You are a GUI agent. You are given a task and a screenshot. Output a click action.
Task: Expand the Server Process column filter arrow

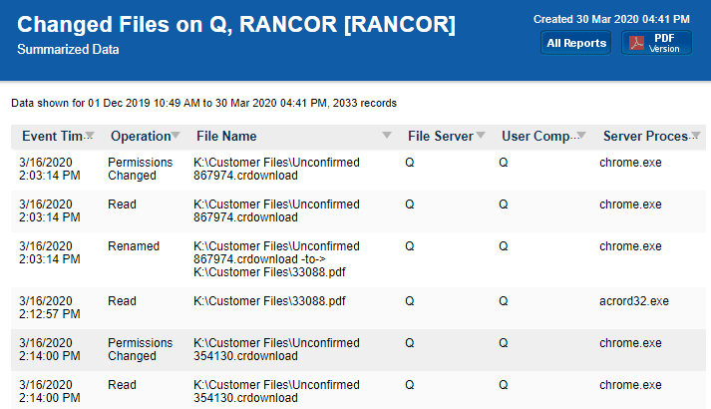696,137
